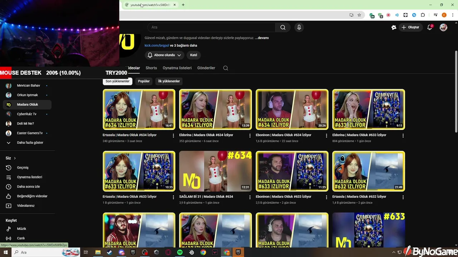This screenshot has height=257, width=458.
Task: Open options for Eldorina #633 İzliyor video
Action: coord(403,136)
